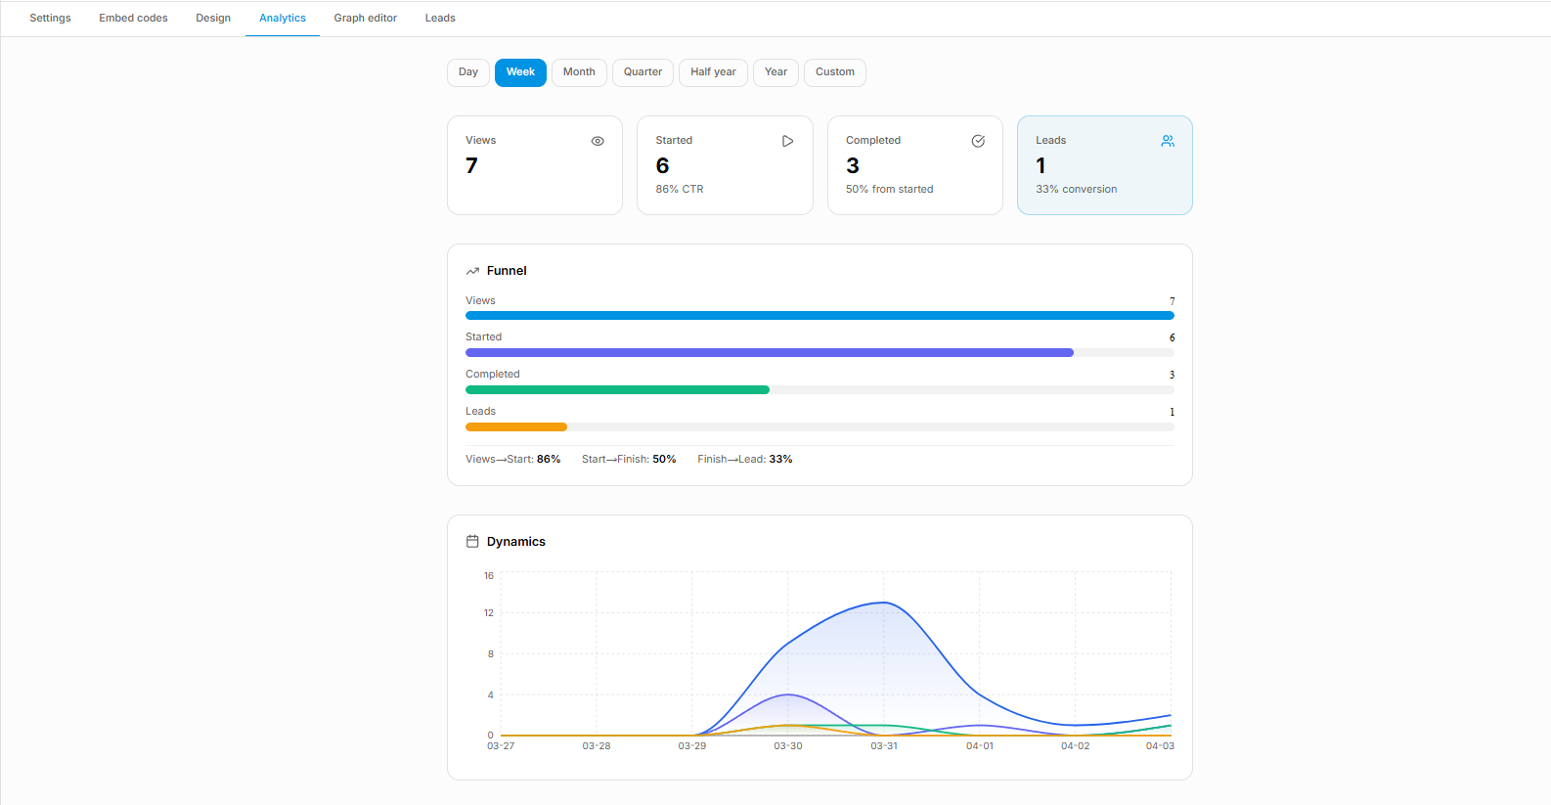Viewport: 1551px width, 805px height.
Task: Switch to the Graph editor tab
Action: tap(365, 18)
